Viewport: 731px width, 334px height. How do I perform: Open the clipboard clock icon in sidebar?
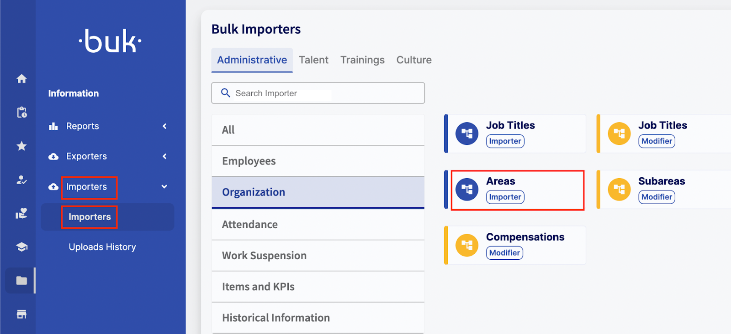click(x=21, y=113)
